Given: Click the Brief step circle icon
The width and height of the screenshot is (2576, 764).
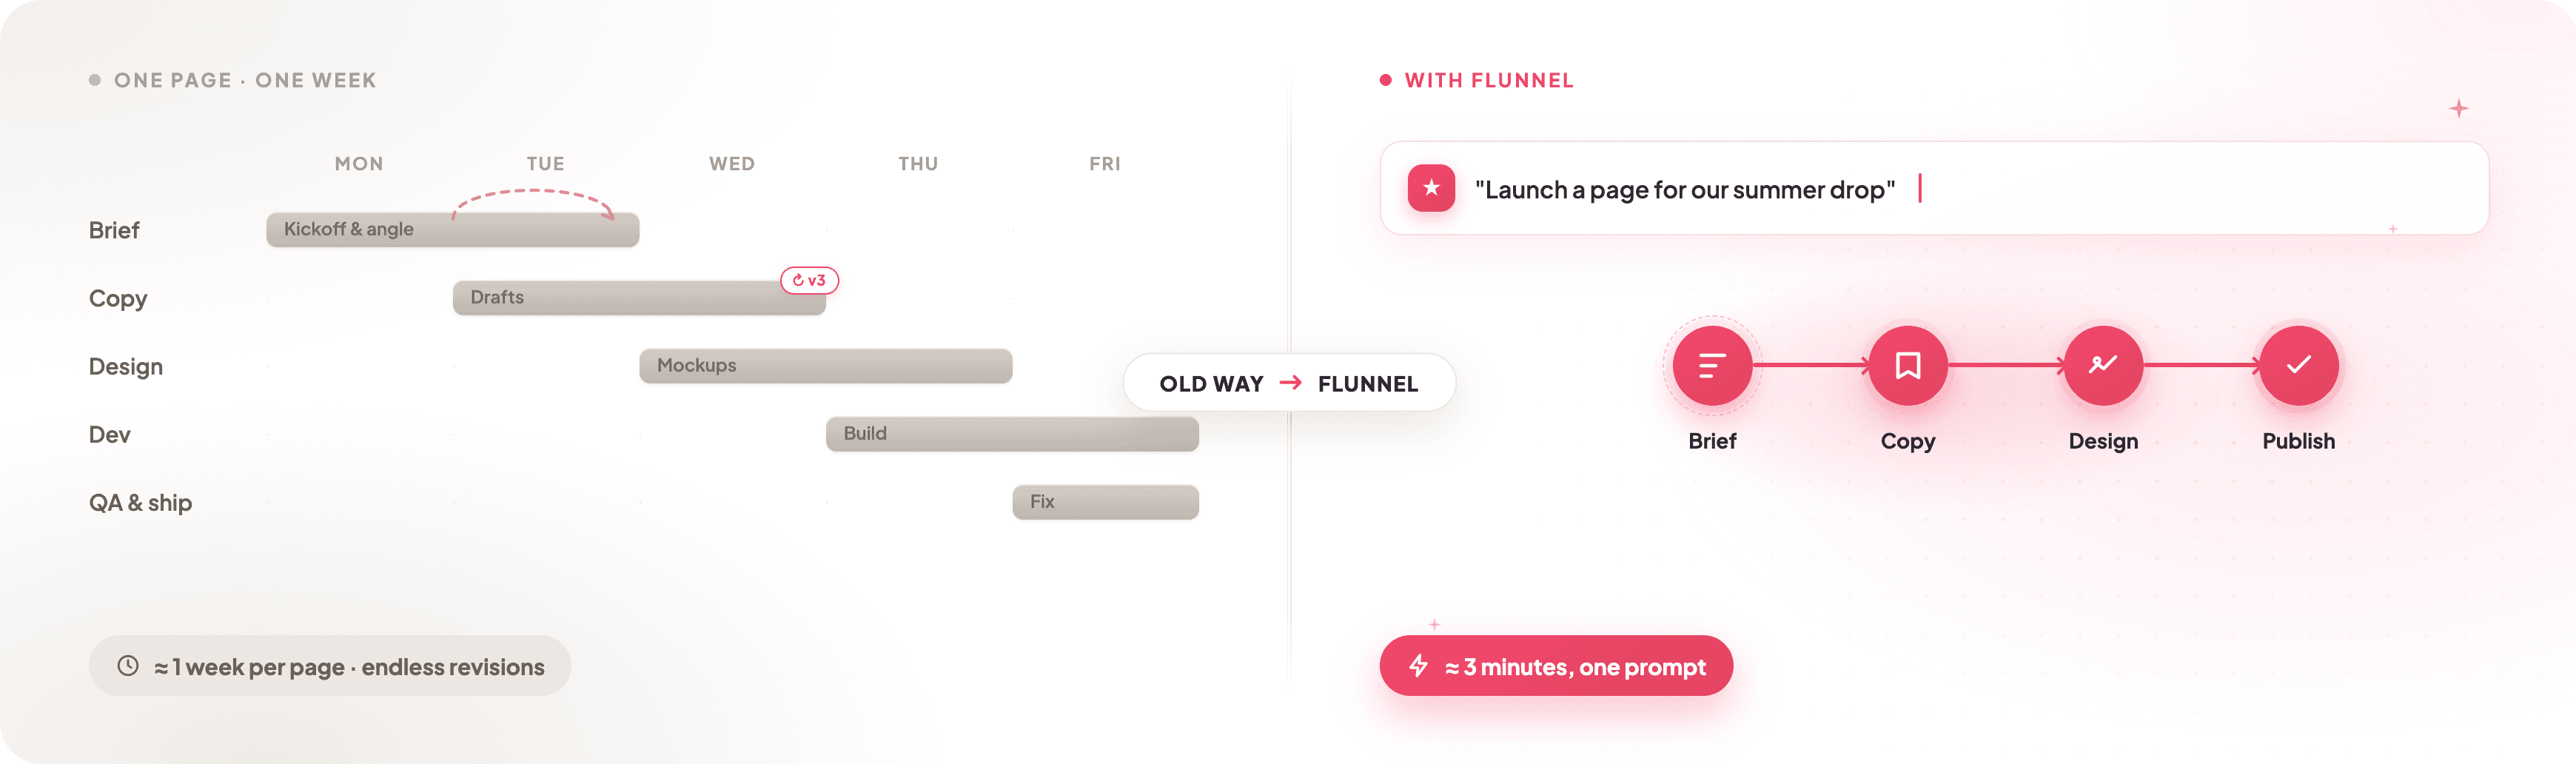Looking at the screenshot, I should coord(1712,366).
